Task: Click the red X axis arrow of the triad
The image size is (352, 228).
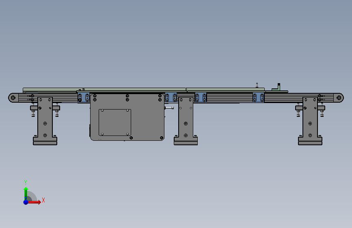Action: (35, 202)
